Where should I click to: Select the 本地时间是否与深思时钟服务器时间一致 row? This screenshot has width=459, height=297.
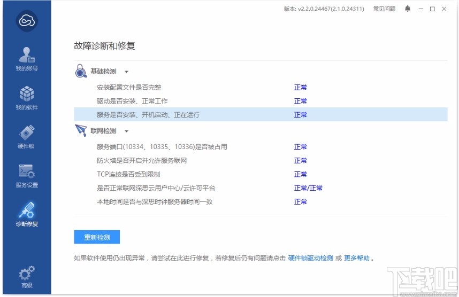[155, 202]
